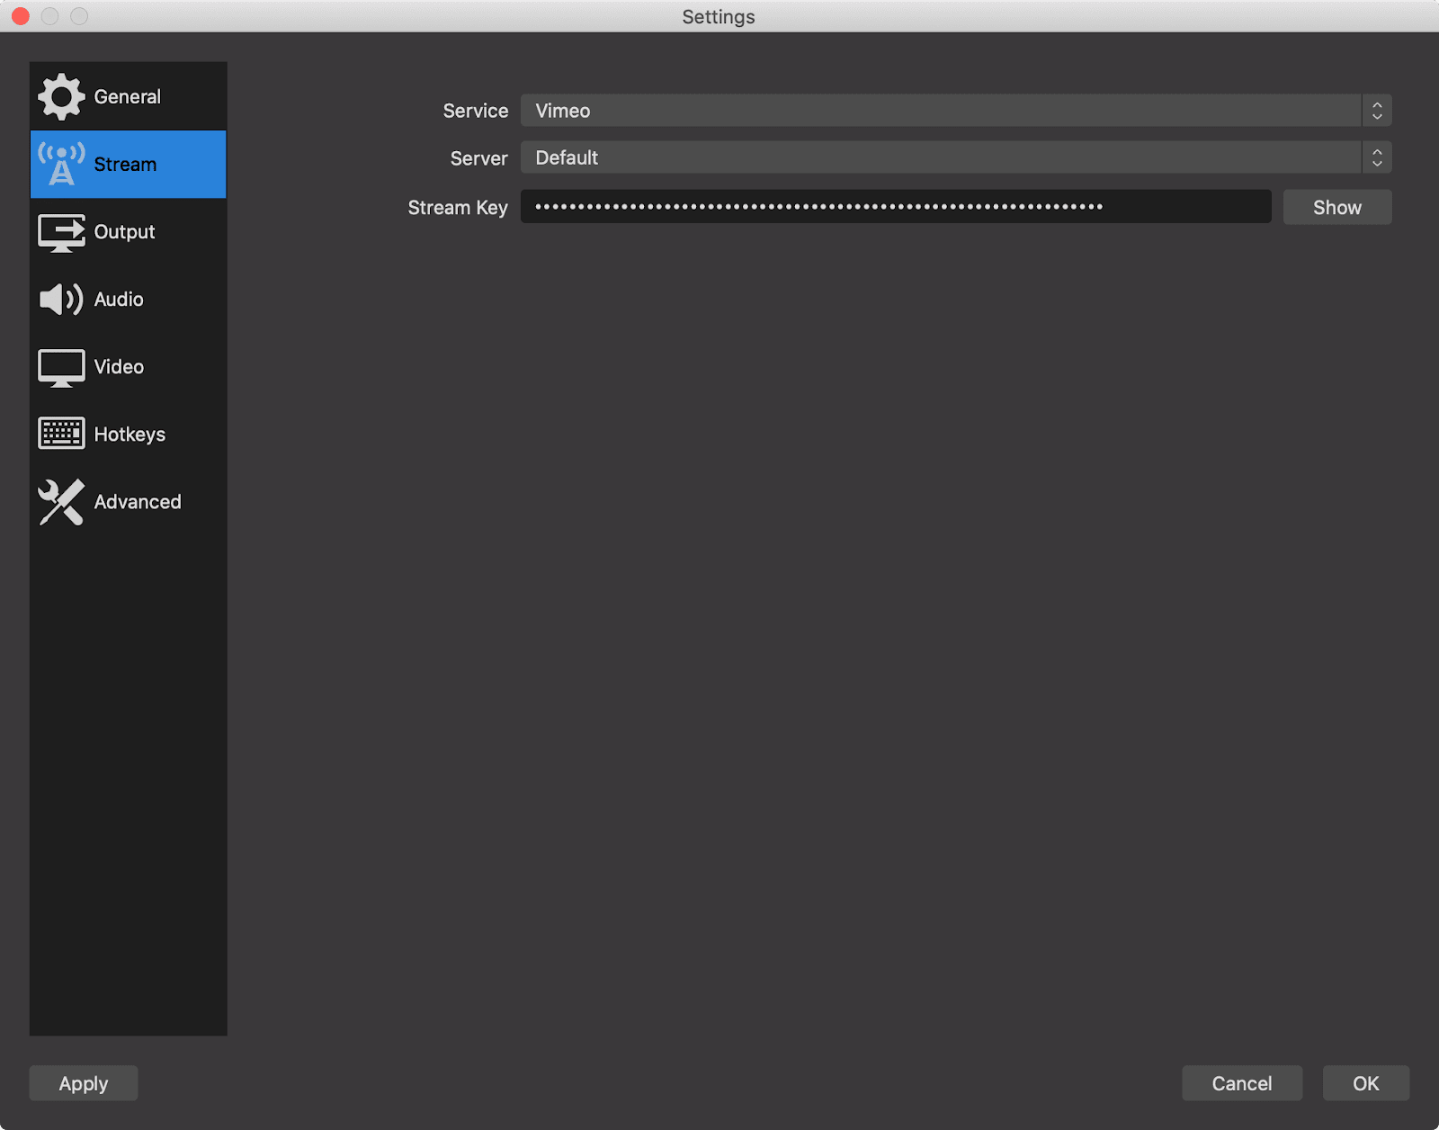
Task: Open the Advanced settings label
Action: coord(138,502)
